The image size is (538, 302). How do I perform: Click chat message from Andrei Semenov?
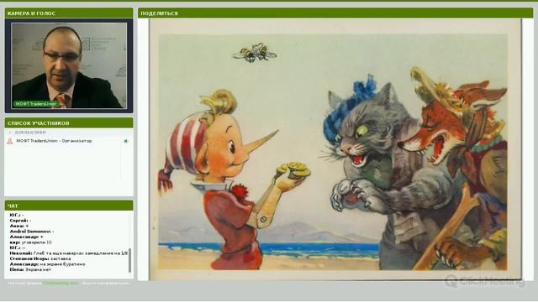pyautogui.click(x=32, y=232)
